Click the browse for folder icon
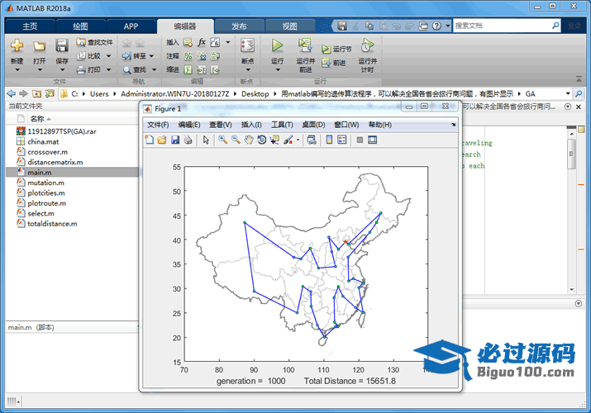Screen dimensions: 591x413 tap(50, 93)
